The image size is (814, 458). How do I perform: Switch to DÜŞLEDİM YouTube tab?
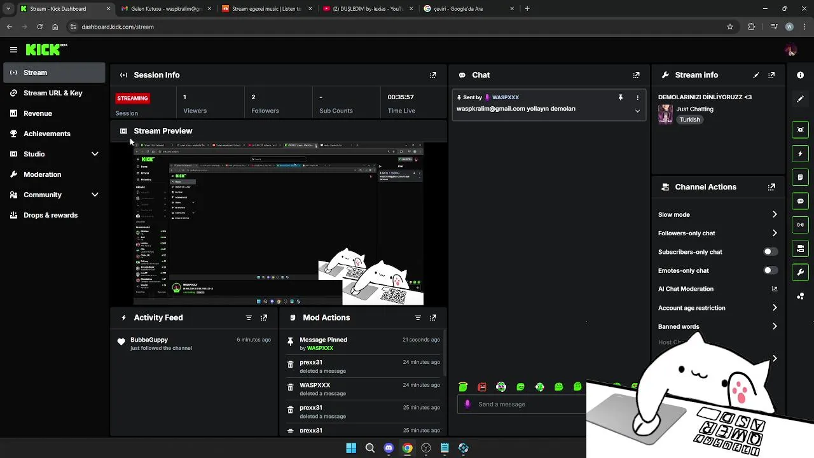pyautogui.click(x=367, y=9)
